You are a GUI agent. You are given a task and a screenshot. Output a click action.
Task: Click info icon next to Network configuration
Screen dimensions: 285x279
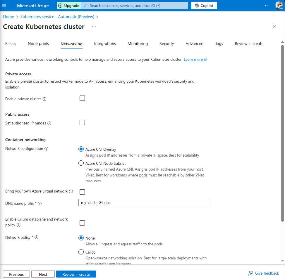(47, 149)
